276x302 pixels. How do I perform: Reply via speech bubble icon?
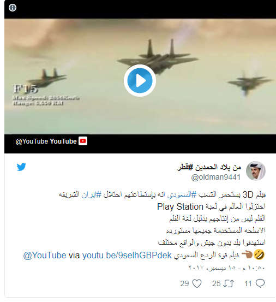coord(260,283)
